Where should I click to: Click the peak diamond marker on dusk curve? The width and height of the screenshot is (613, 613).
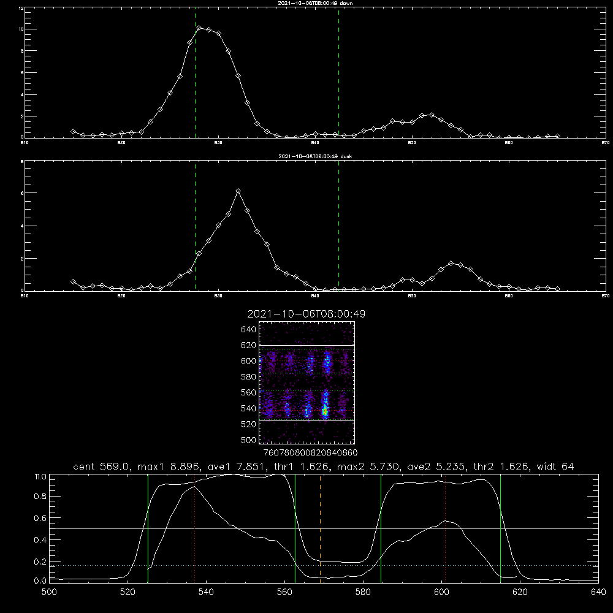[238, 191]
